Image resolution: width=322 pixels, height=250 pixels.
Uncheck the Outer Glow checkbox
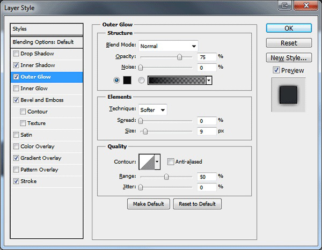[x=16, y=77]
